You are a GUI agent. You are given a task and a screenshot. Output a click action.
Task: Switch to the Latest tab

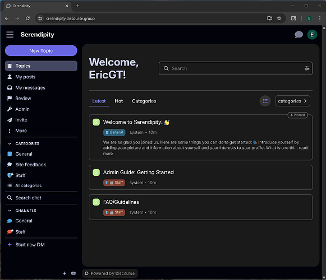[99, 101]
